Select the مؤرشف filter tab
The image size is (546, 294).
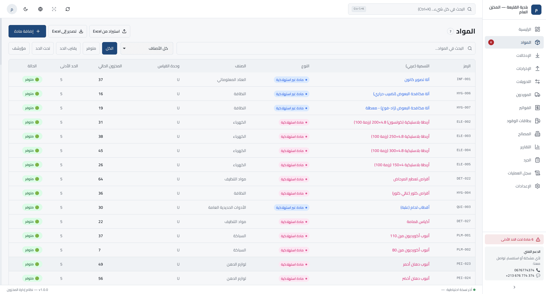tap(19, 48)
